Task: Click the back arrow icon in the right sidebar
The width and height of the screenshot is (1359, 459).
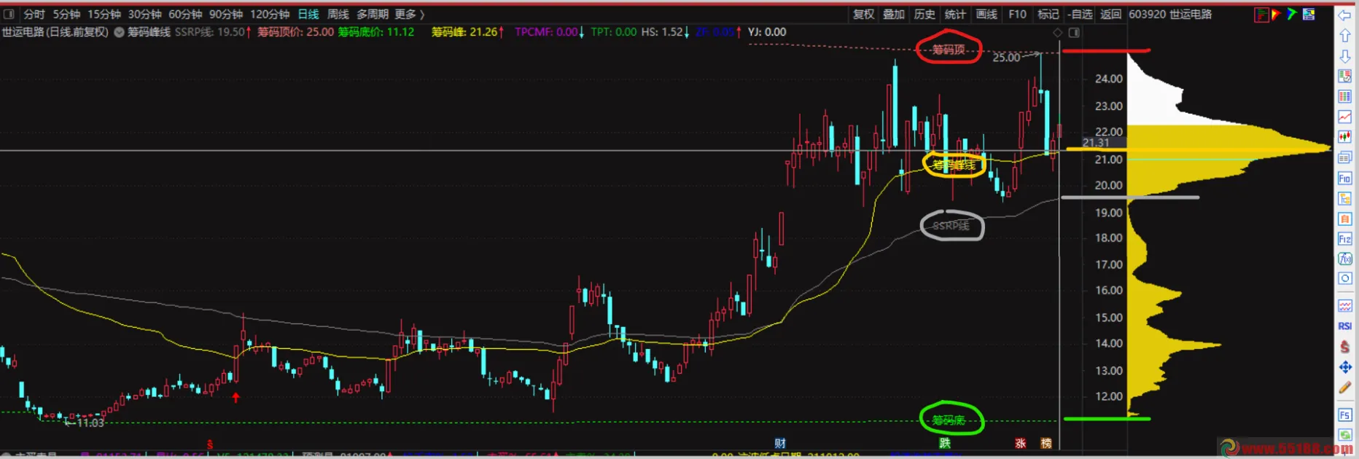Action: click(1345, 15)
